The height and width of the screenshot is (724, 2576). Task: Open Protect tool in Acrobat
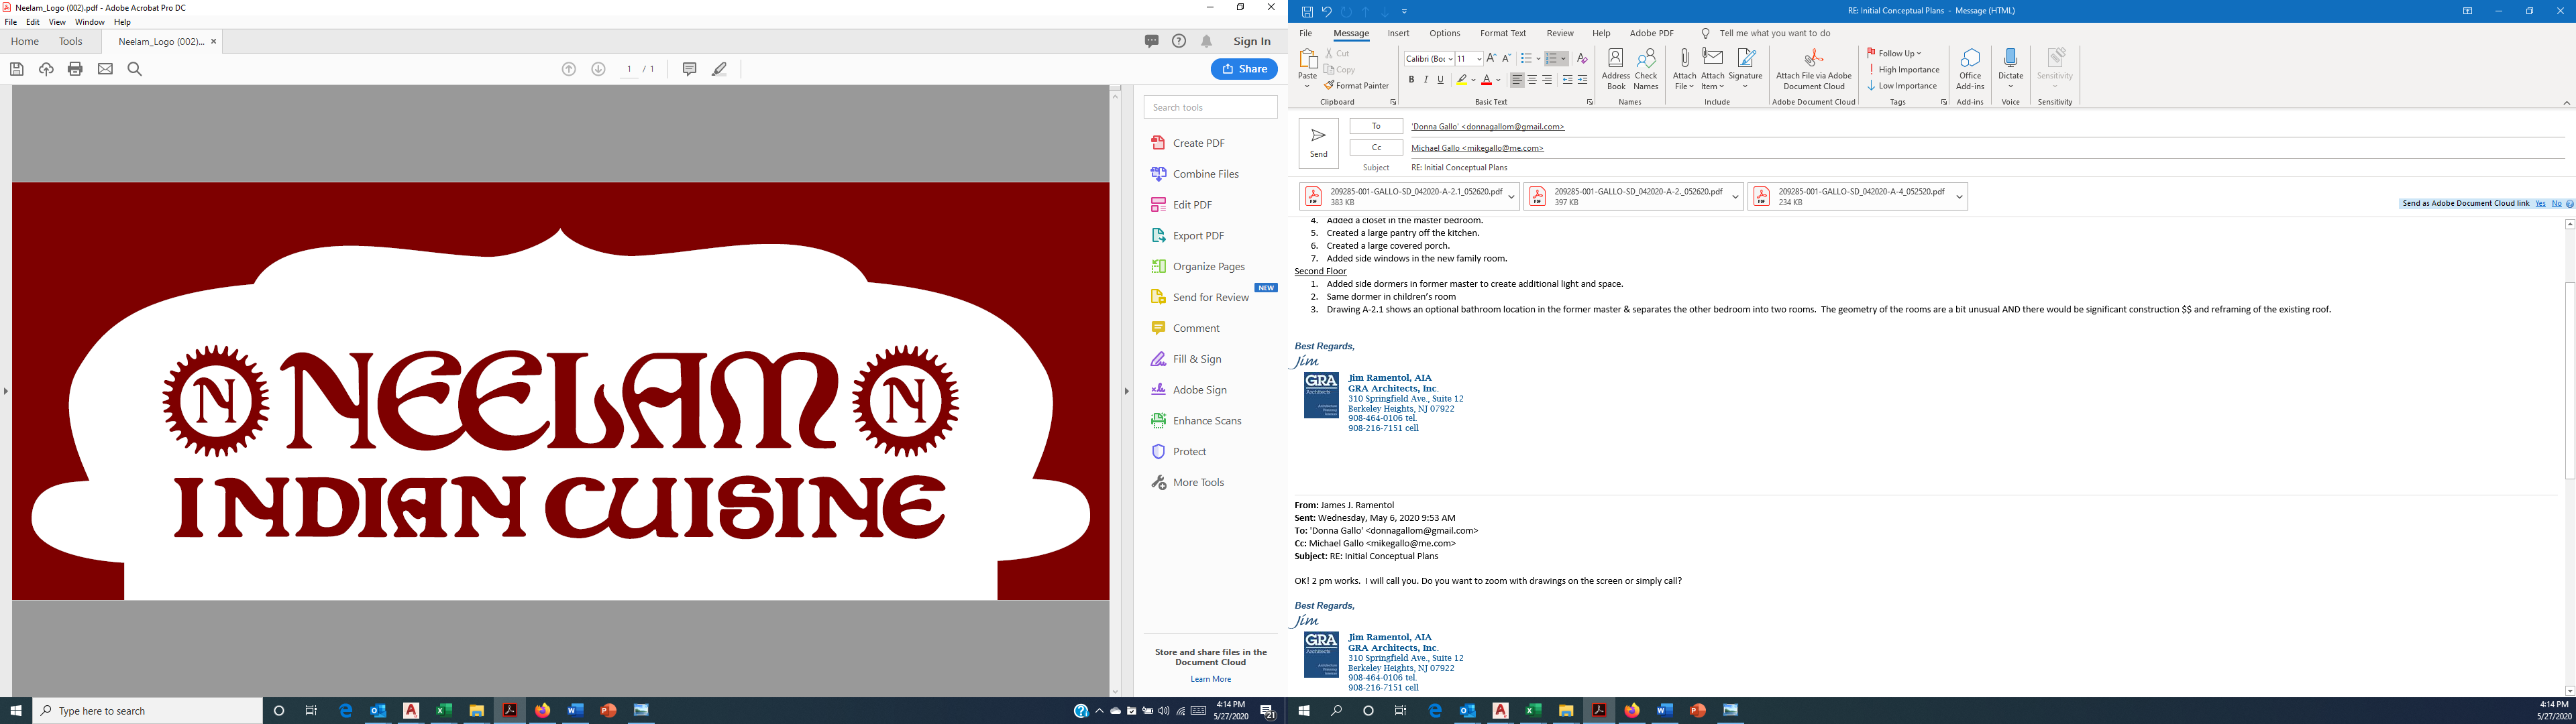tap(1179, 452)
